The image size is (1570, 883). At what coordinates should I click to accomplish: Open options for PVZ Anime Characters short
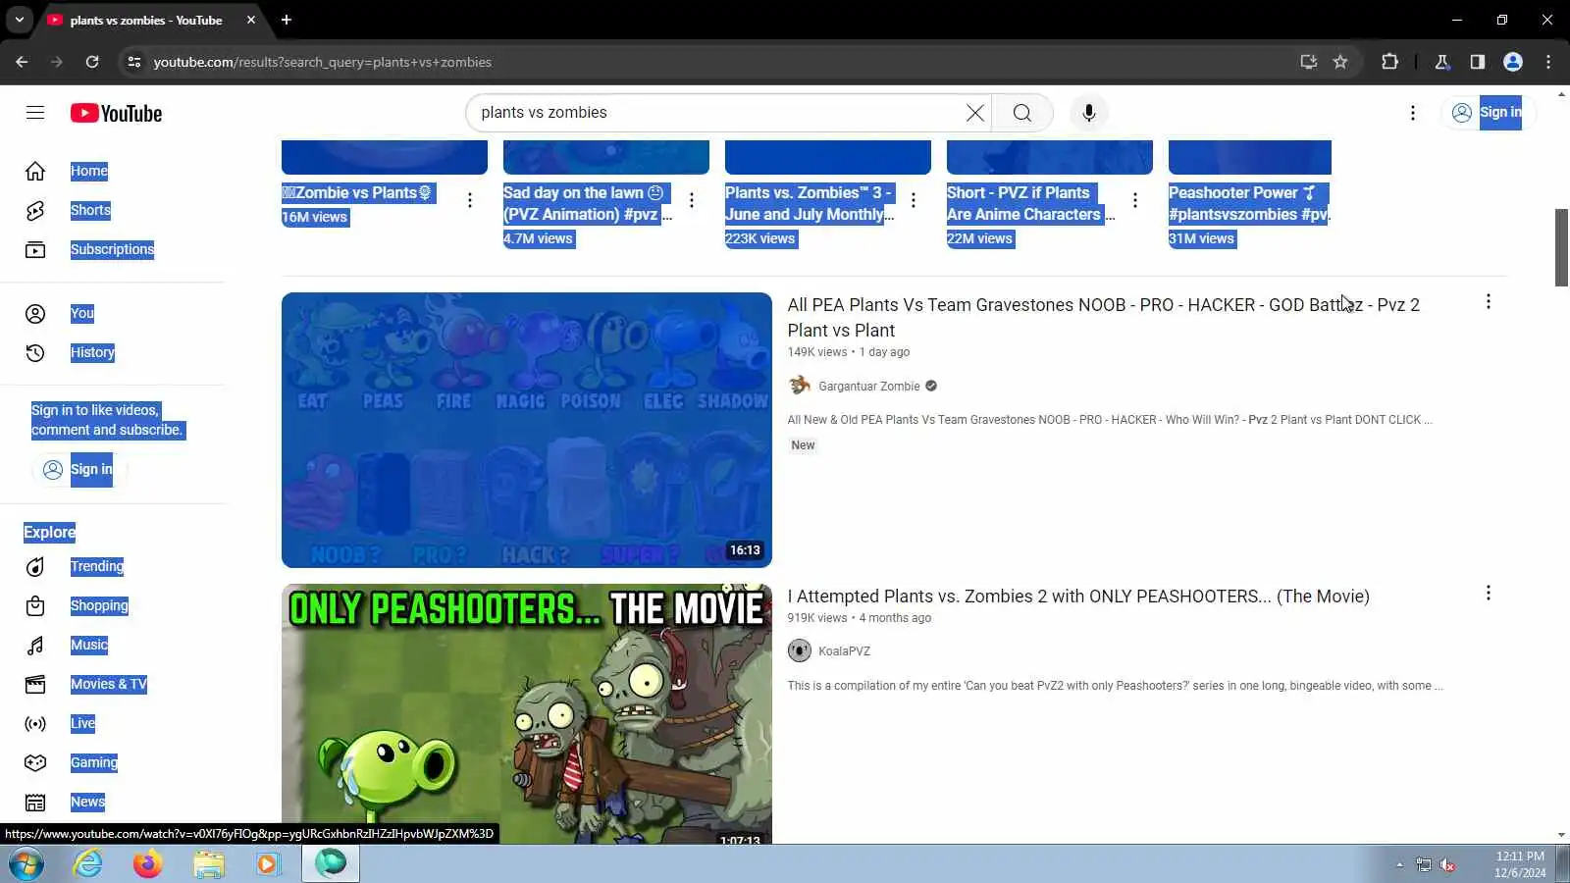point(1135,200)
